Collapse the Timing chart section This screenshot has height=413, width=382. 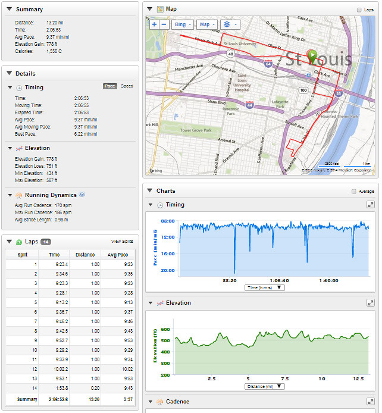click(x=151, y=205)
